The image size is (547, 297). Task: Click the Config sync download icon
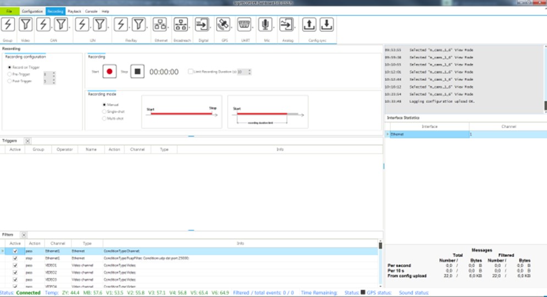(327, 24)
